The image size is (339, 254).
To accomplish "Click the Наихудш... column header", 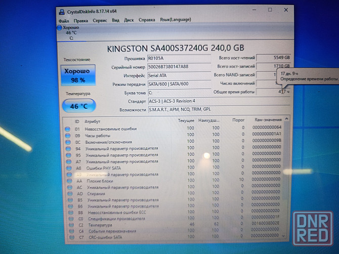I will [209, 120].
